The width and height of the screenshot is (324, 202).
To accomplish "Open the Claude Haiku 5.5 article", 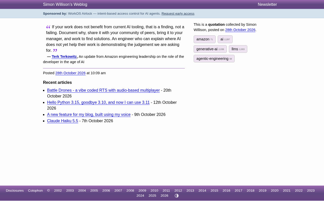I will click(63, 121).
